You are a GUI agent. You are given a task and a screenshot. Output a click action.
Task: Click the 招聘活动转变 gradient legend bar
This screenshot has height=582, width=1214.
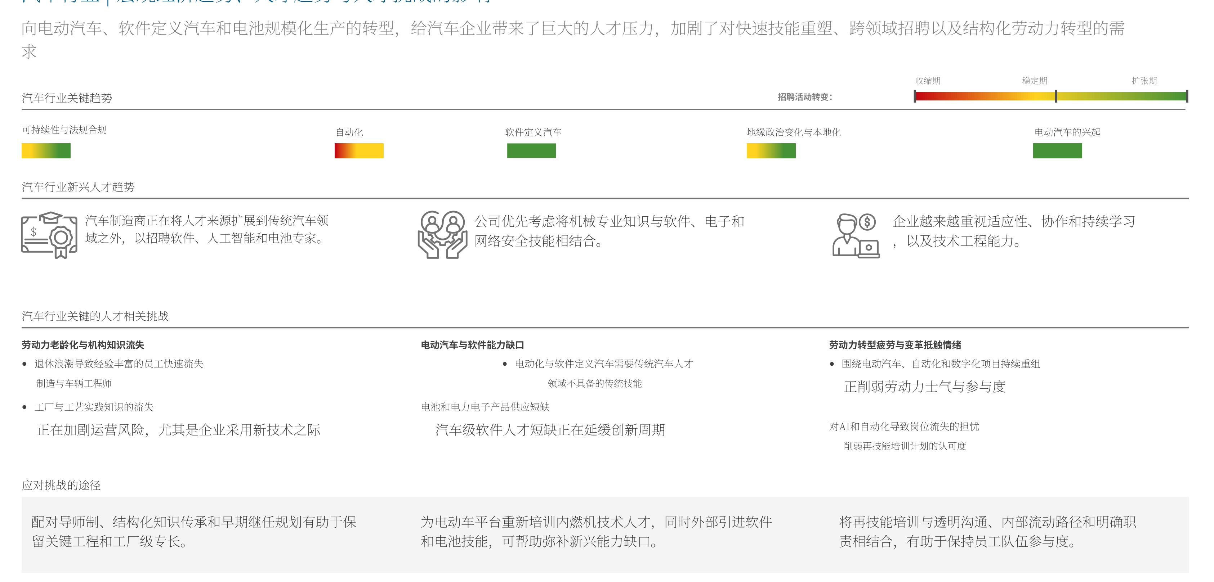point(1051,96)
